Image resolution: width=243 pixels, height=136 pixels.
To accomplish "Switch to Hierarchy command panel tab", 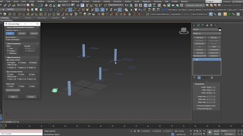I will (x=203, y=25).
